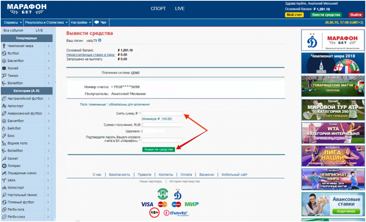
Task: Expand the Регби-лига chevron
Action: tap(48, 209)
